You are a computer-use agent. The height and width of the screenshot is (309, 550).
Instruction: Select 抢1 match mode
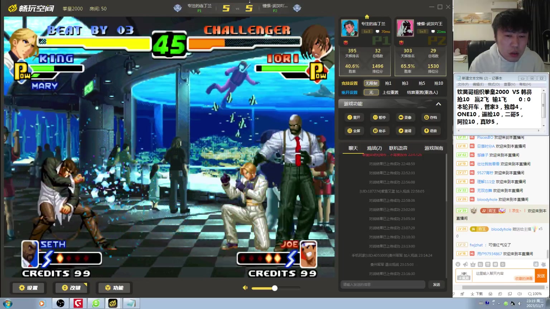click(x=388, y=83)
